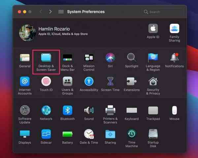Screen dimensions: 198x158
Task: Click Hamlin Rozario's profile picture
Action: (x=27, y=33)
